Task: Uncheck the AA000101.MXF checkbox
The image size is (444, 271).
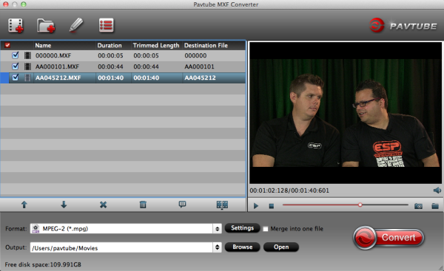Action: click(x=16, y=66)
